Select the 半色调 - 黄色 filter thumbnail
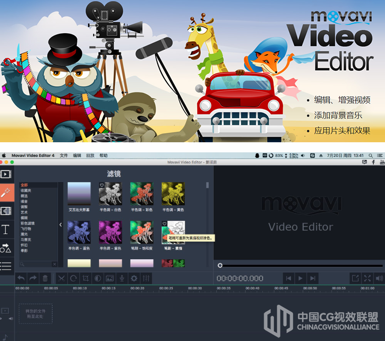 (173, 194)
